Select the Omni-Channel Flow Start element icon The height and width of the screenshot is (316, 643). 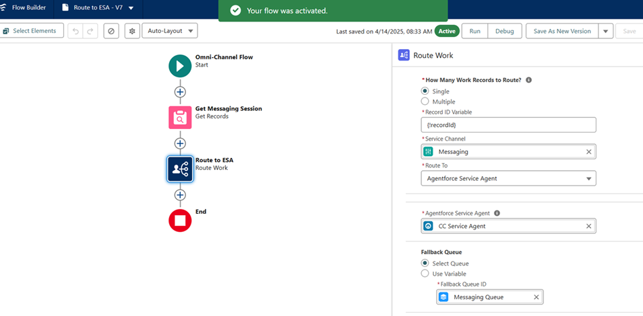[180, 66]
